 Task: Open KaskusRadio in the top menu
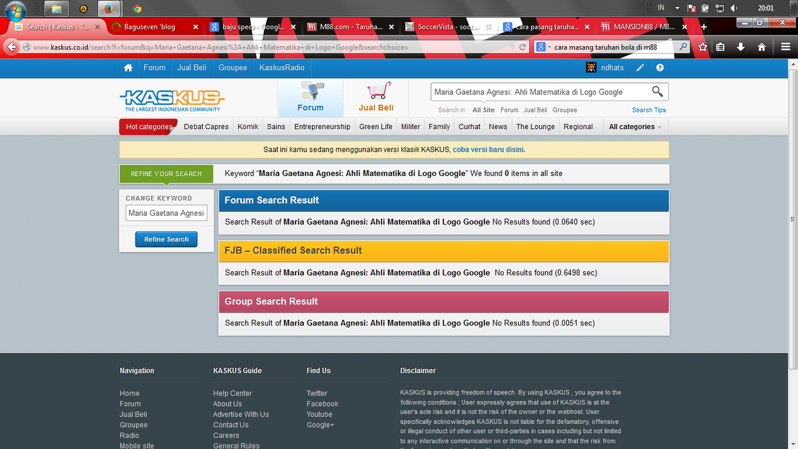click(282, 67)
